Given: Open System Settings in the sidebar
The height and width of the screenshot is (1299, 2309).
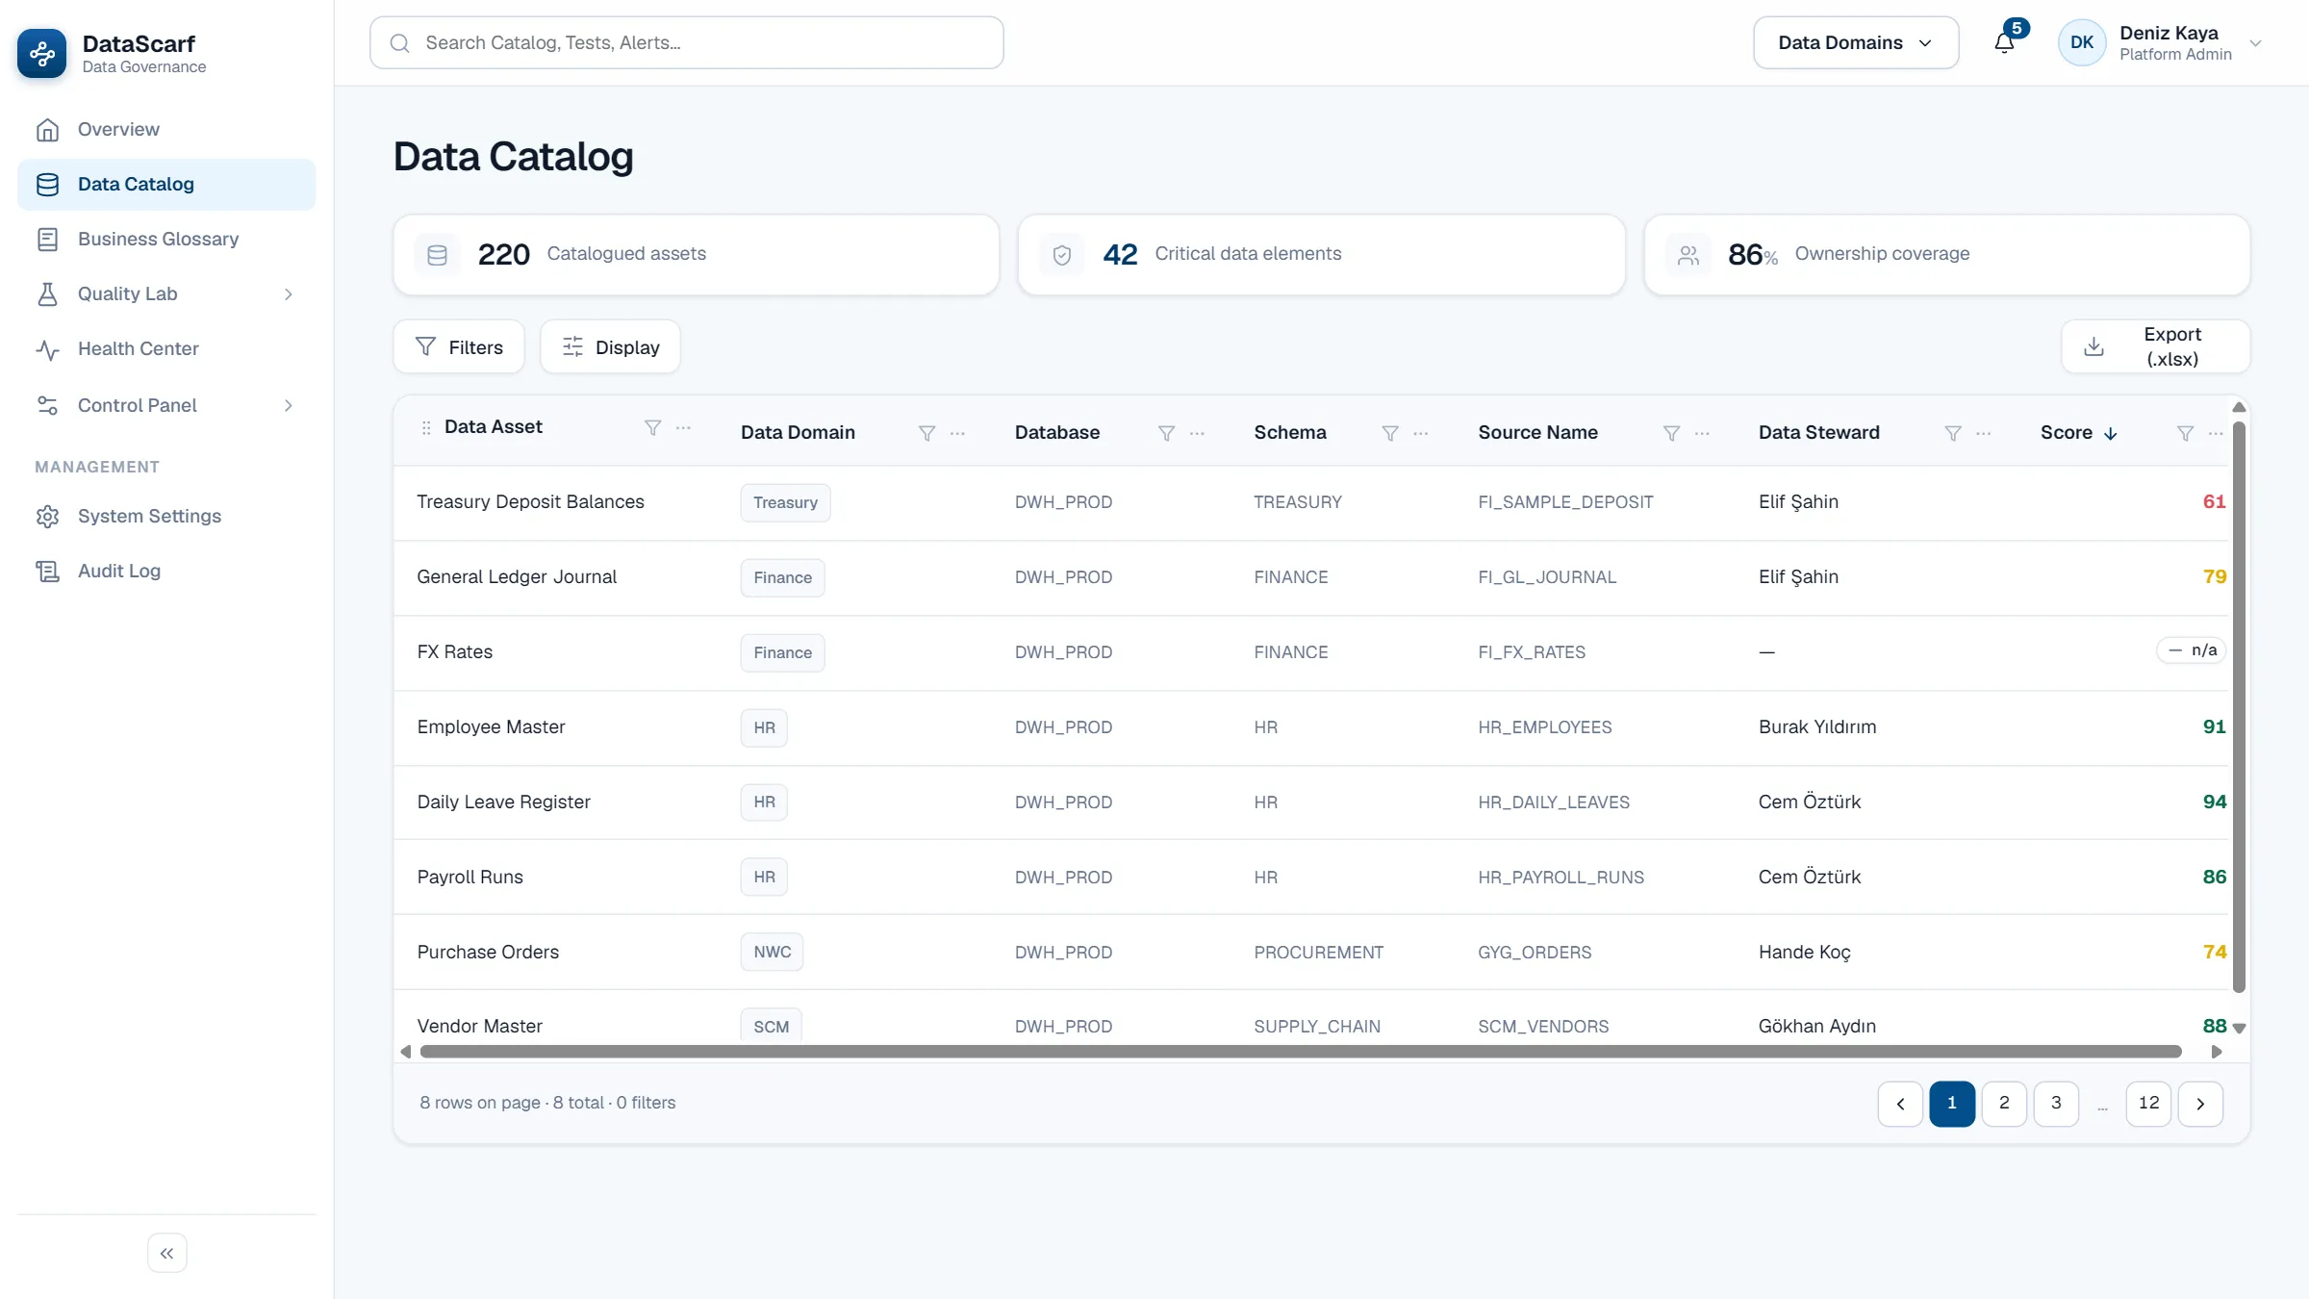Looking at the screenshot, I should (x=166, y=516).
